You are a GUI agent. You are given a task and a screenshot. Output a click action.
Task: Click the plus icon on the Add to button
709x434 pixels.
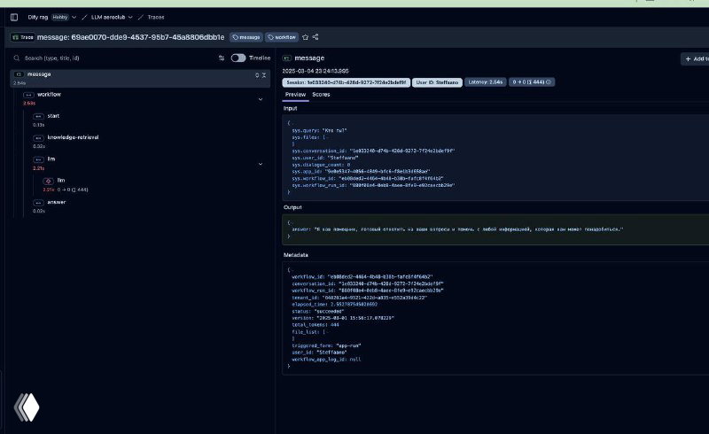click(x=689, y=58)
